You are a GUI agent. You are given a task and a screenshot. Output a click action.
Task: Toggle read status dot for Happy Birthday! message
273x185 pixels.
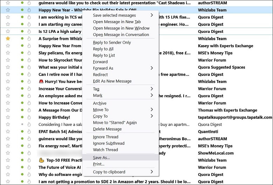click(x=22, y=117)
